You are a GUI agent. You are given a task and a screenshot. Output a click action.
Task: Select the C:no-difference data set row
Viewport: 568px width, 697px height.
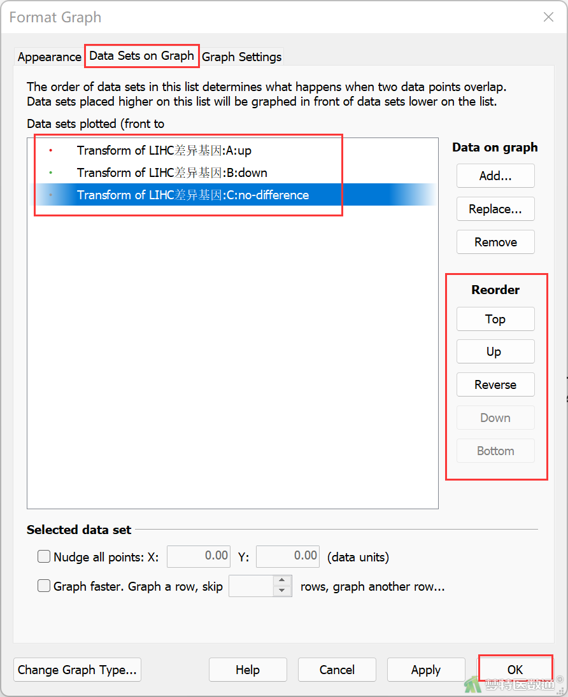point(232,195)
